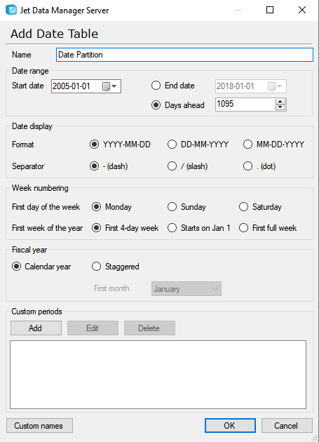Image resolution: width=319 pixels, height=442 pixels.
Task: Open the End date calendar picker
Action: (275, 86)
